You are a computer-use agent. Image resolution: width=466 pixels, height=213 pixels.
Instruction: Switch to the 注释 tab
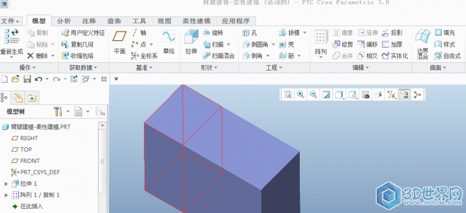pyautogui.click(x=89, y=21)
